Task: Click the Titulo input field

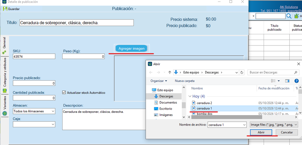Action: point(76,22)
